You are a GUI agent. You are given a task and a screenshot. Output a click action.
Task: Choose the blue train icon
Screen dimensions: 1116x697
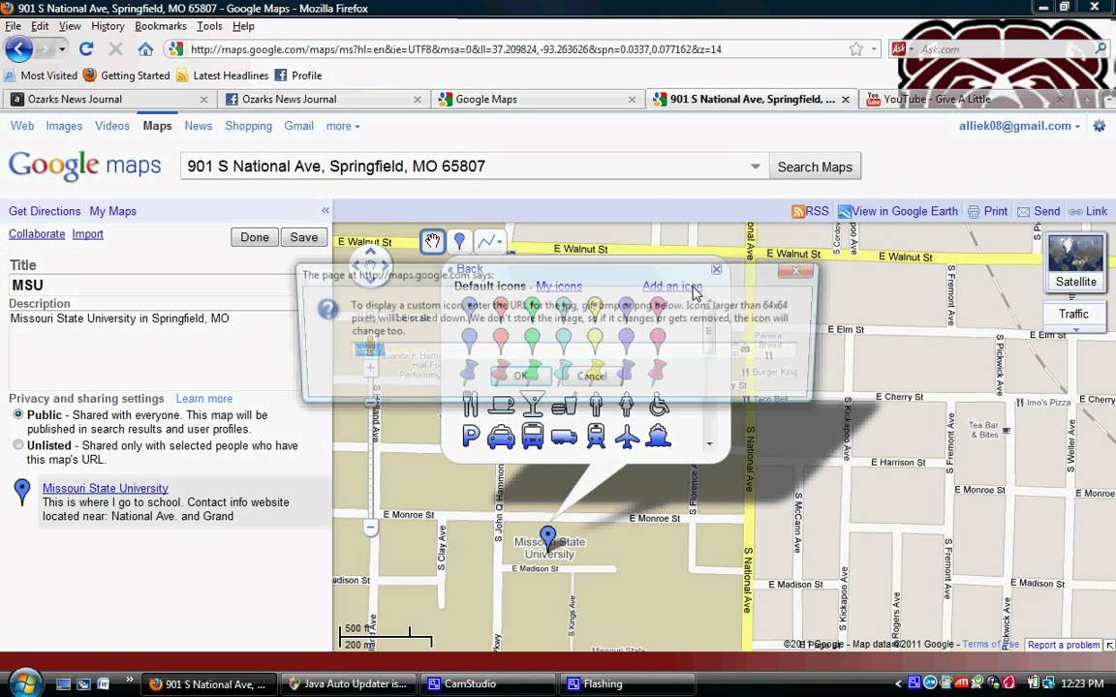(x=596, y=436)
